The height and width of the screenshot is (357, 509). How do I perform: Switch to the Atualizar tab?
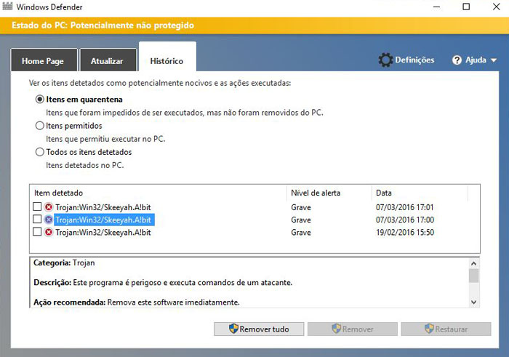pos(108,60)
